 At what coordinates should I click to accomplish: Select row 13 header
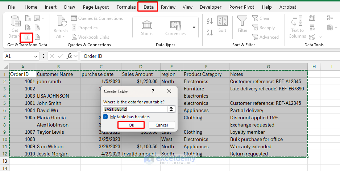tap(5, 161)
